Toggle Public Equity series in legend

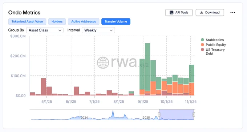coord(213,45)
